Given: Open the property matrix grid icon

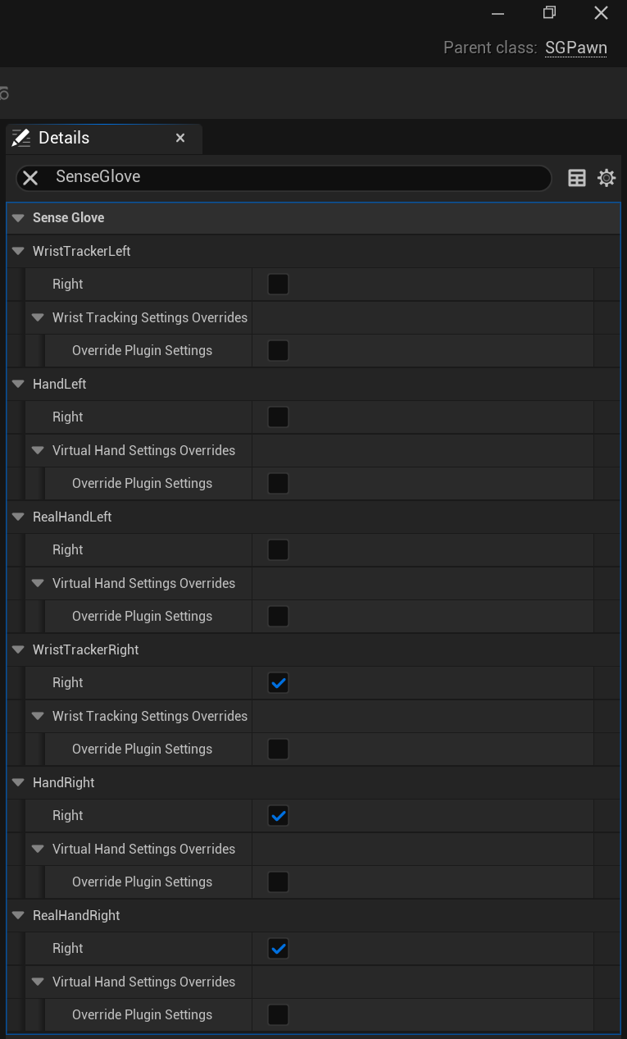Looking at the screenshot, I should click(577, 177).
